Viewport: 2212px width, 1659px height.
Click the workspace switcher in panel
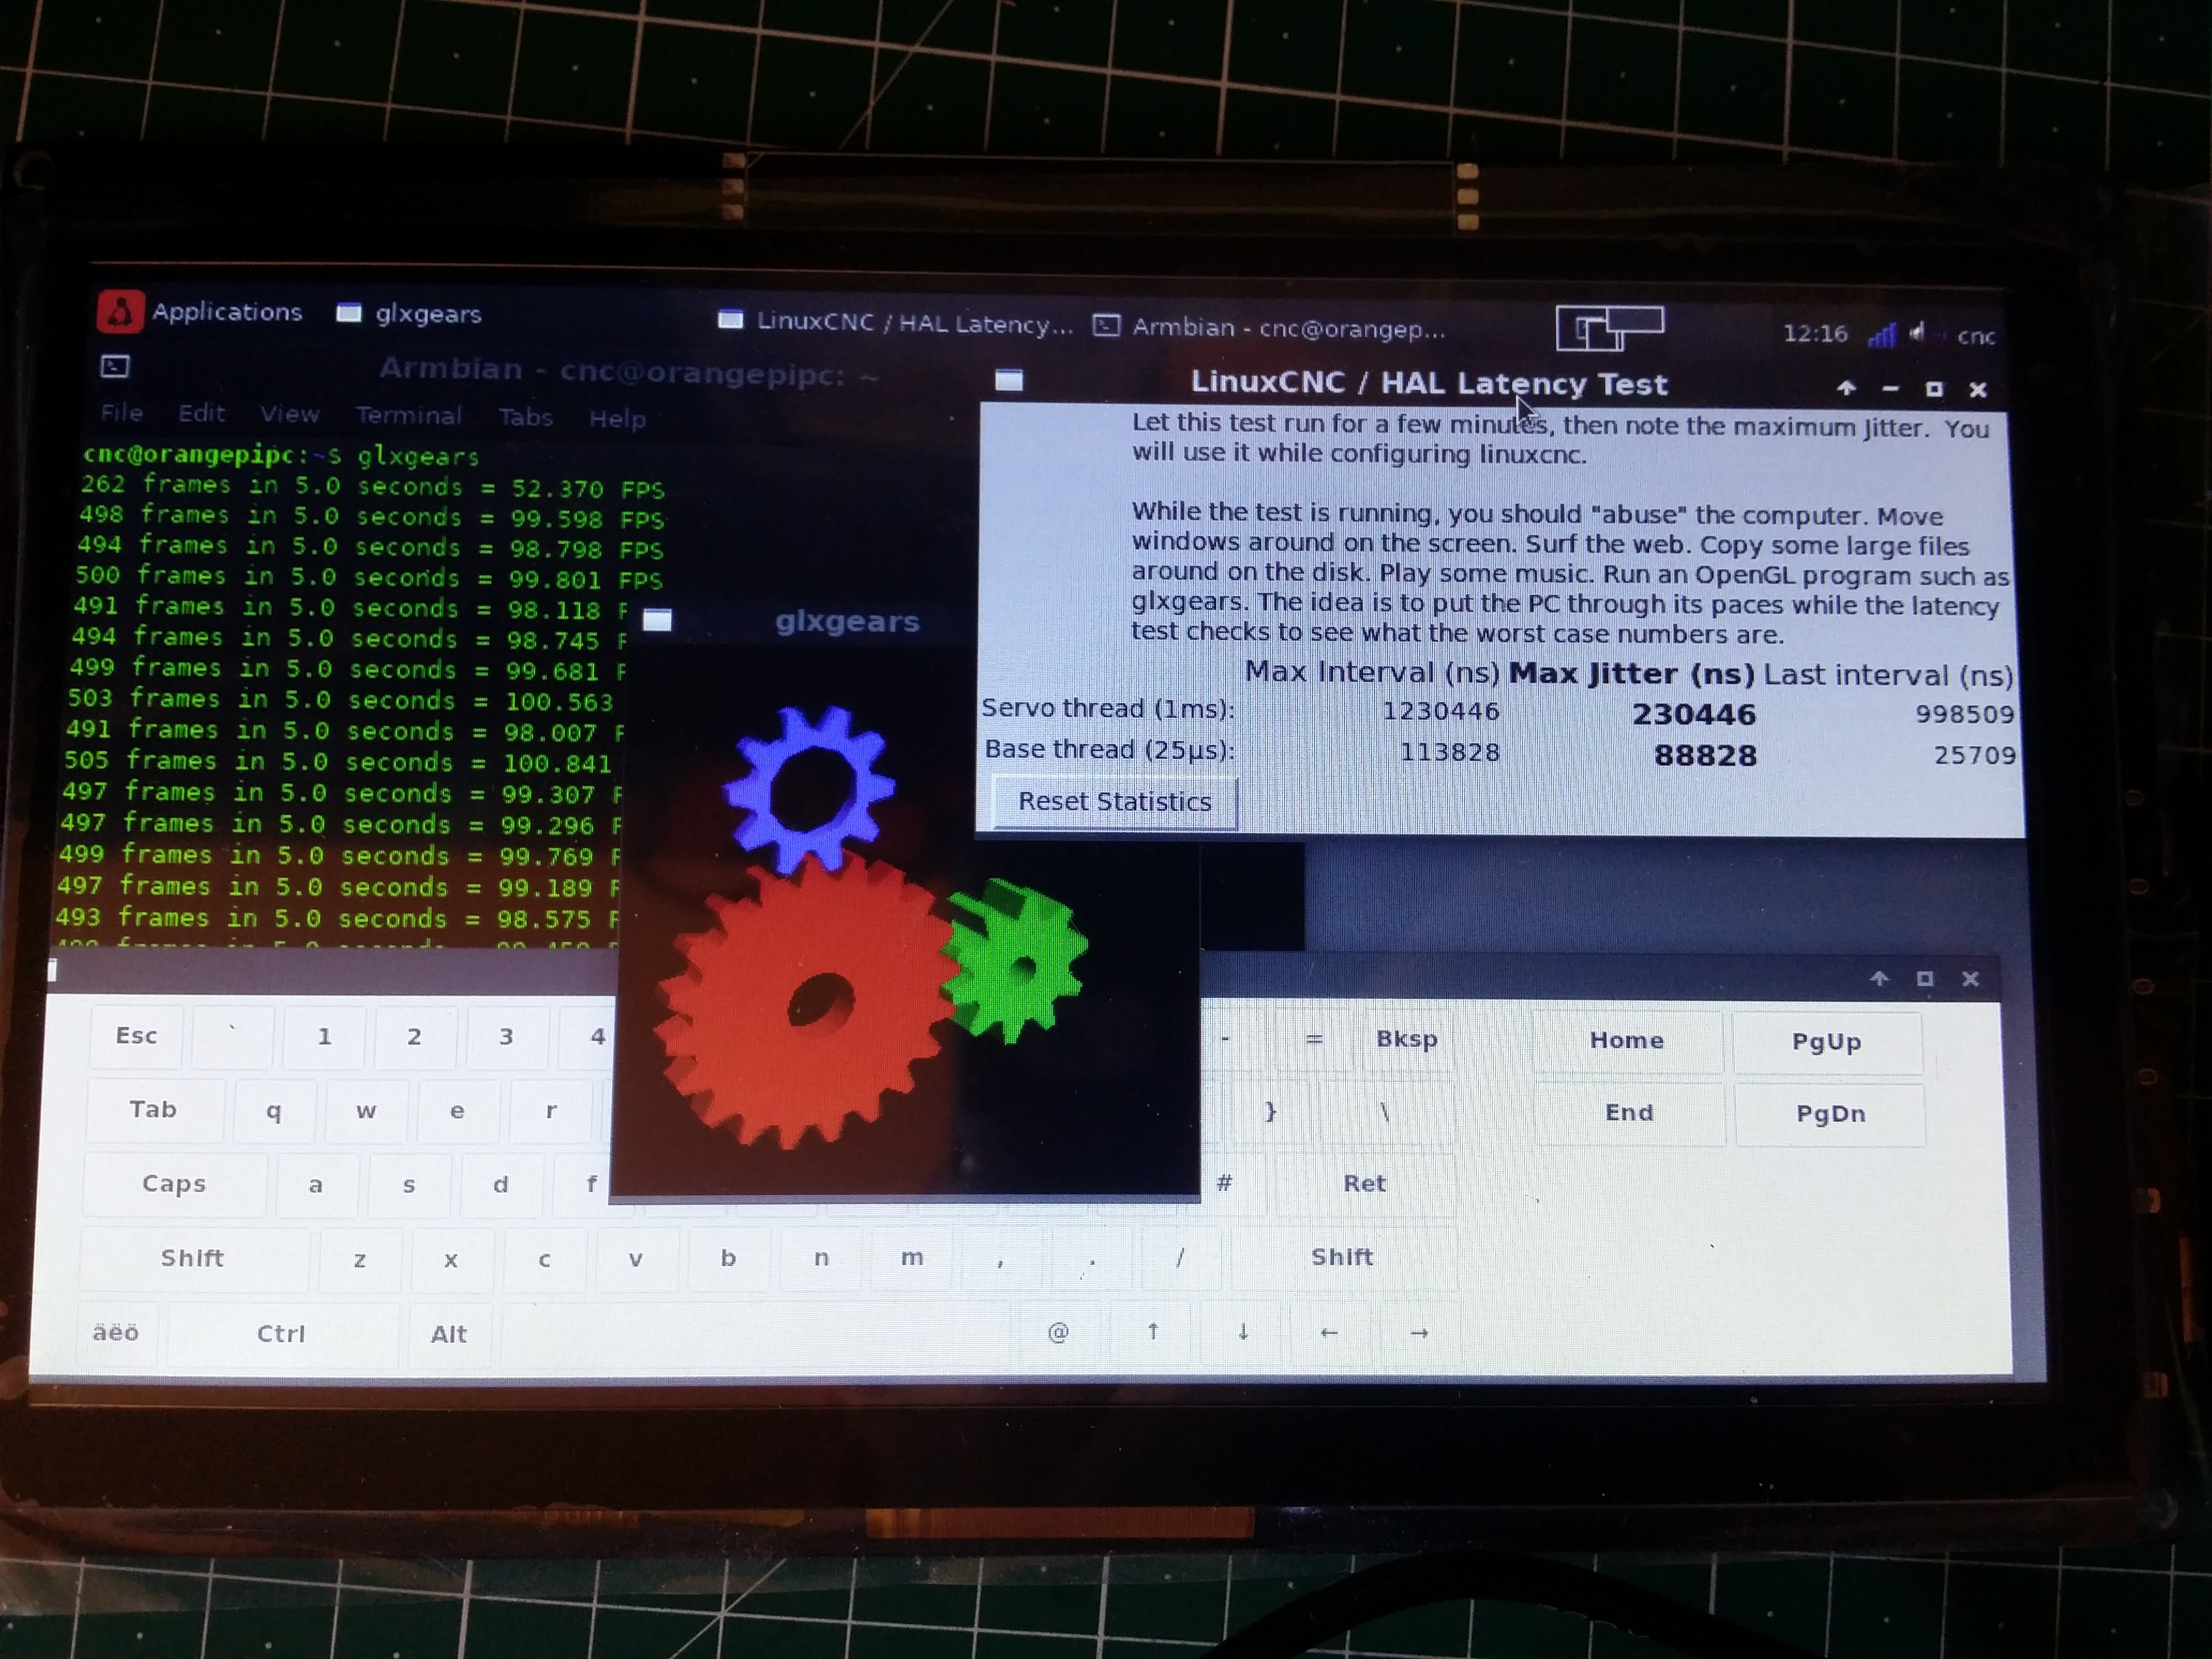pyautogui.click(x=1609, y=328)
